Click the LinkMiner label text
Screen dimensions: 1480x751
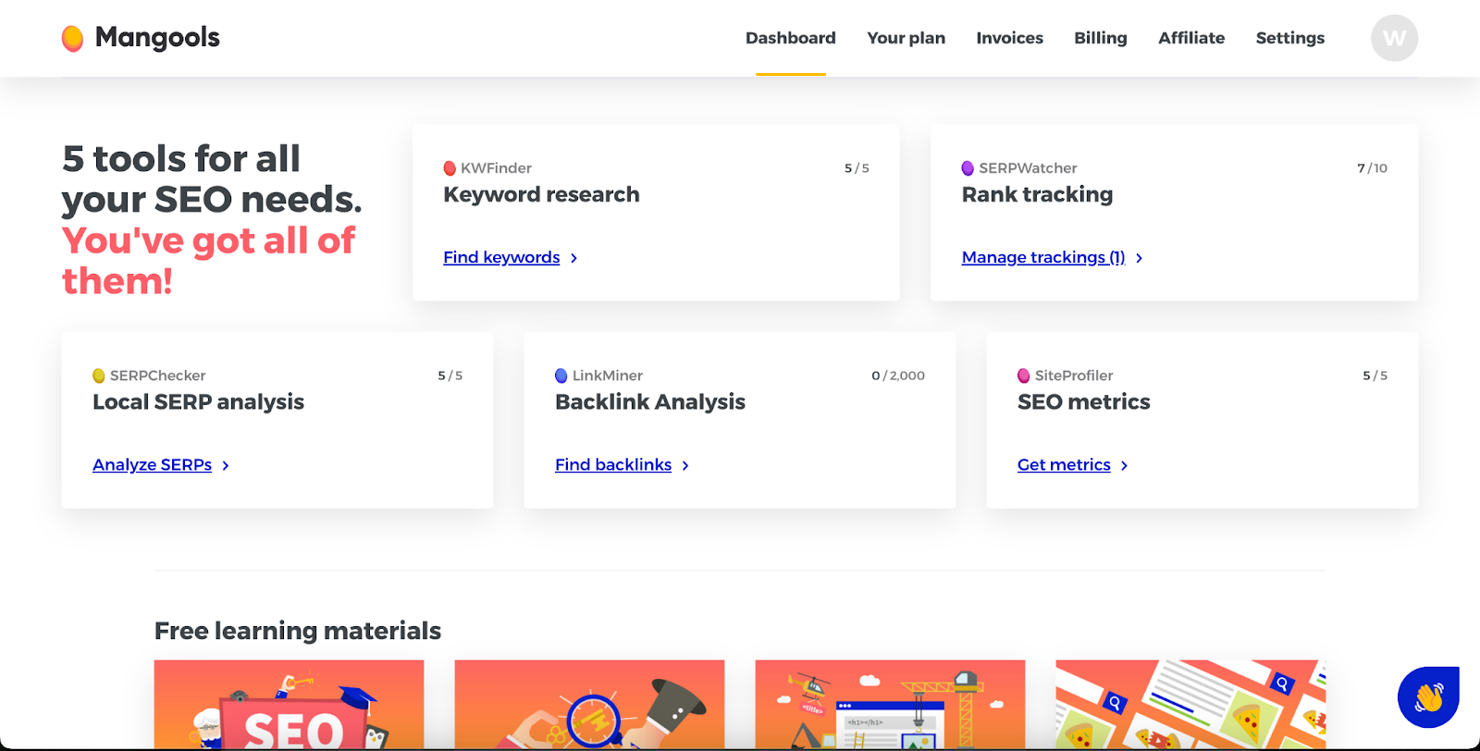pos(607,375)
